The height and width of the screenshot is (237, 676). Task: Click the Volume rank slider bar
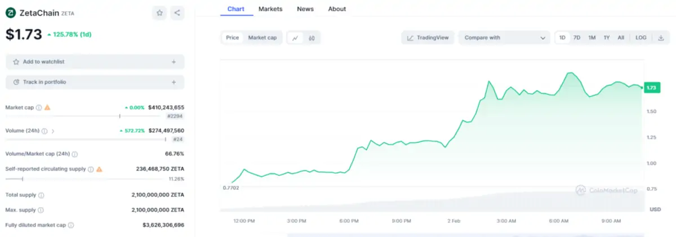pyautogui.click(x=86, y=139)
